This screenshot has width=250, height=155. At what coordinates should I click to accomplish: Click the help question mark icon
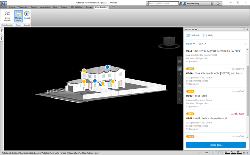tap(218, 3)
